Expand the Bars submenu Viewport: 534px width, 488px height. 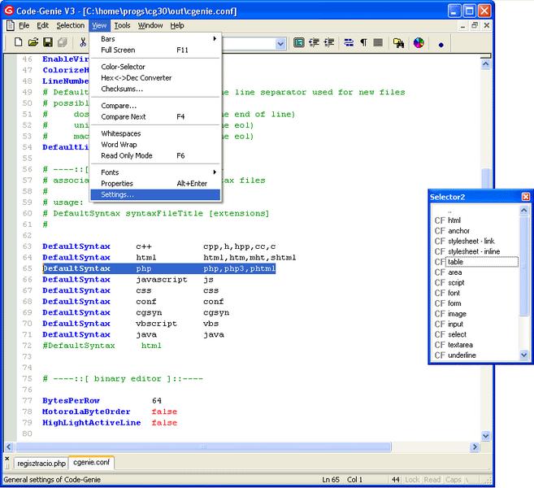[155, 39]
